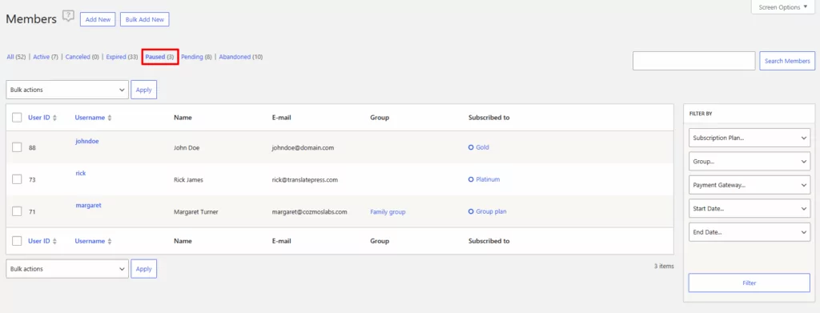Click the margaret@cozmoslabs.com email cell

click(x=310, y=211)
